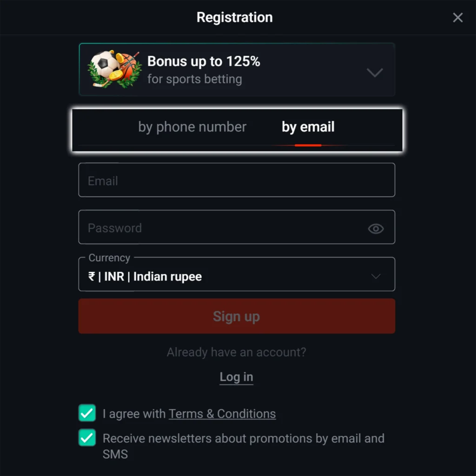476x476 pixels.
Task: Disable the newsletters promotions checkbox
Action: pyautogui.click(x=87, y=438)
